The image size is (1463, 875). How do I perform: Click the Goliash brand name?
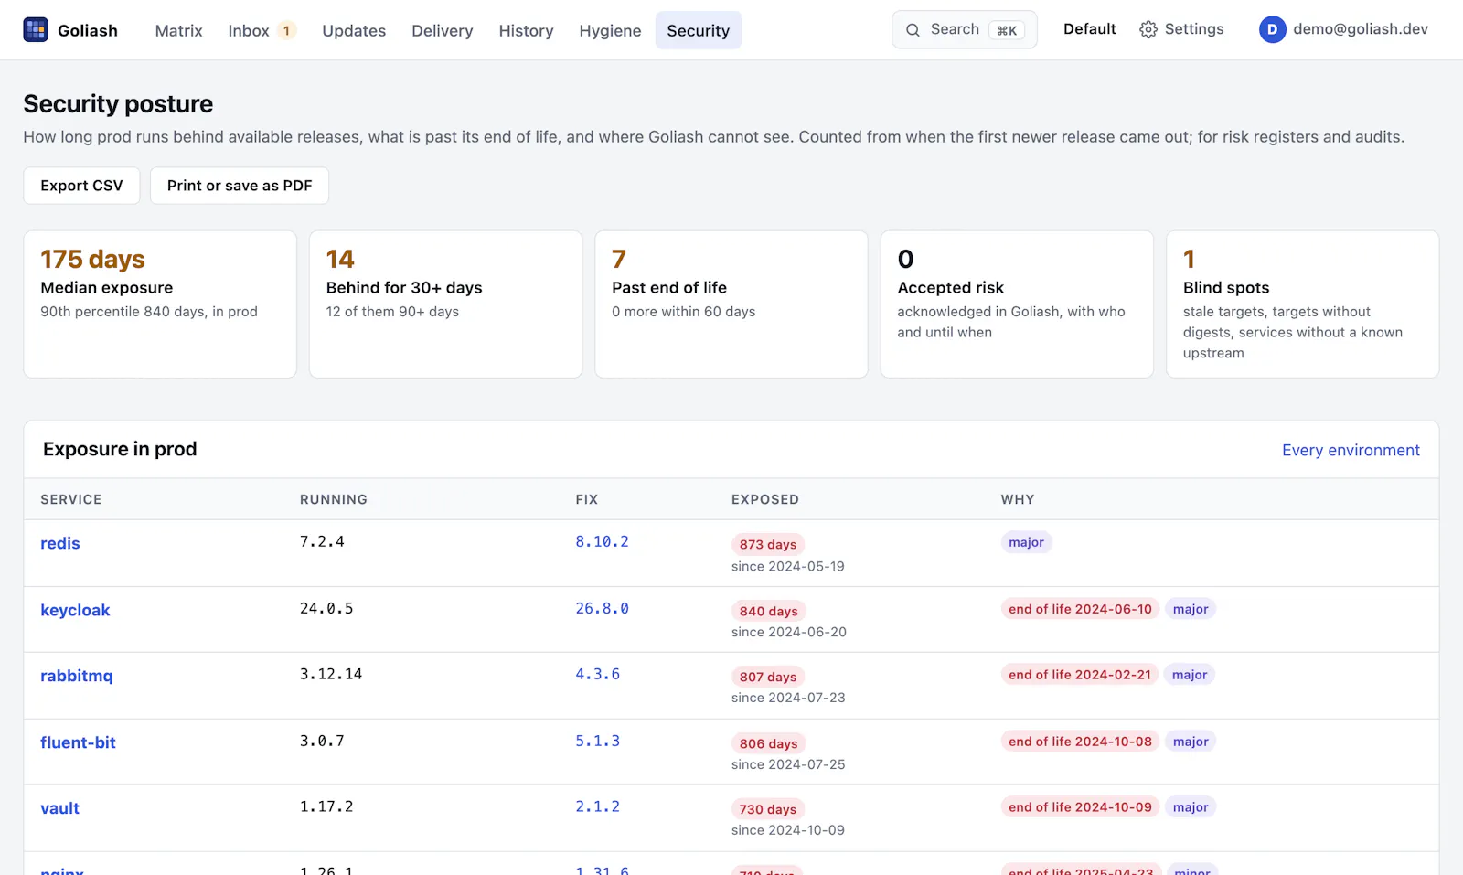pos(88,30)
